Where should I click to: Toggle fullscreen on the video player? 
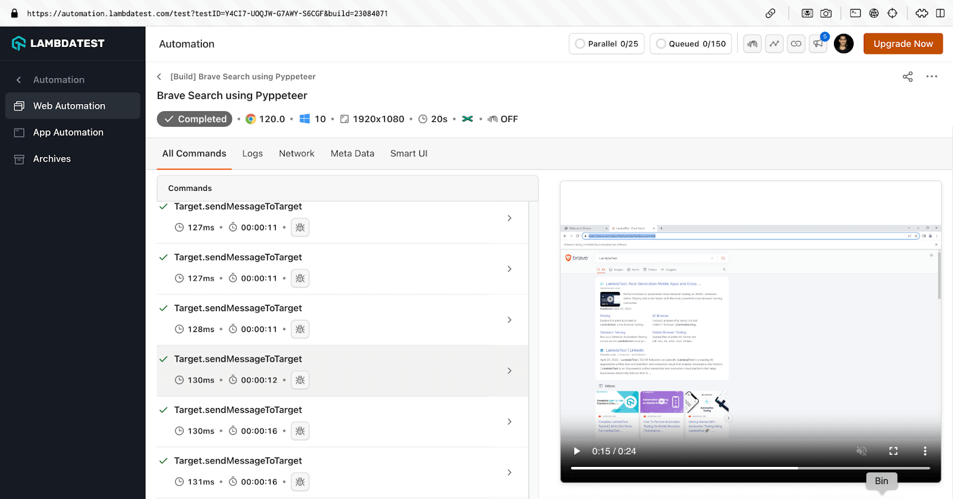[x=893, y=451]
